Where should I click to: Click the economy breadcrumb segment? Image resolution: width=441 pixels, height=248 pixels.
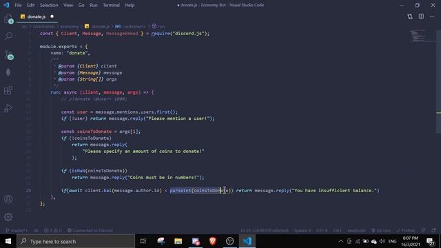click(70, 26)
